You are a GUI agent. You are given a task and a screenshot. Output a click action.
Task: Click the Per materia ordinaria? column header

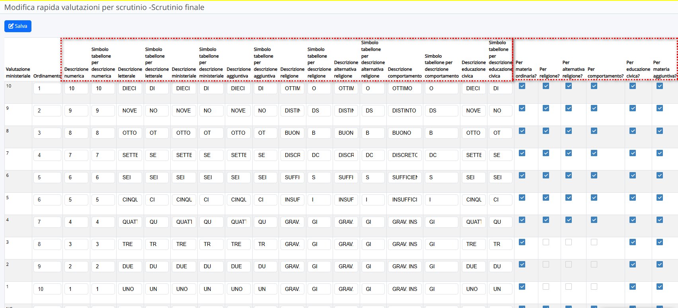[526, 69]
